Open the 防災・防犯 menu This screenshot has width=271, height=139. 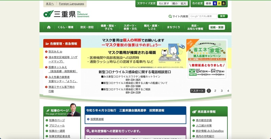point(87,27)
